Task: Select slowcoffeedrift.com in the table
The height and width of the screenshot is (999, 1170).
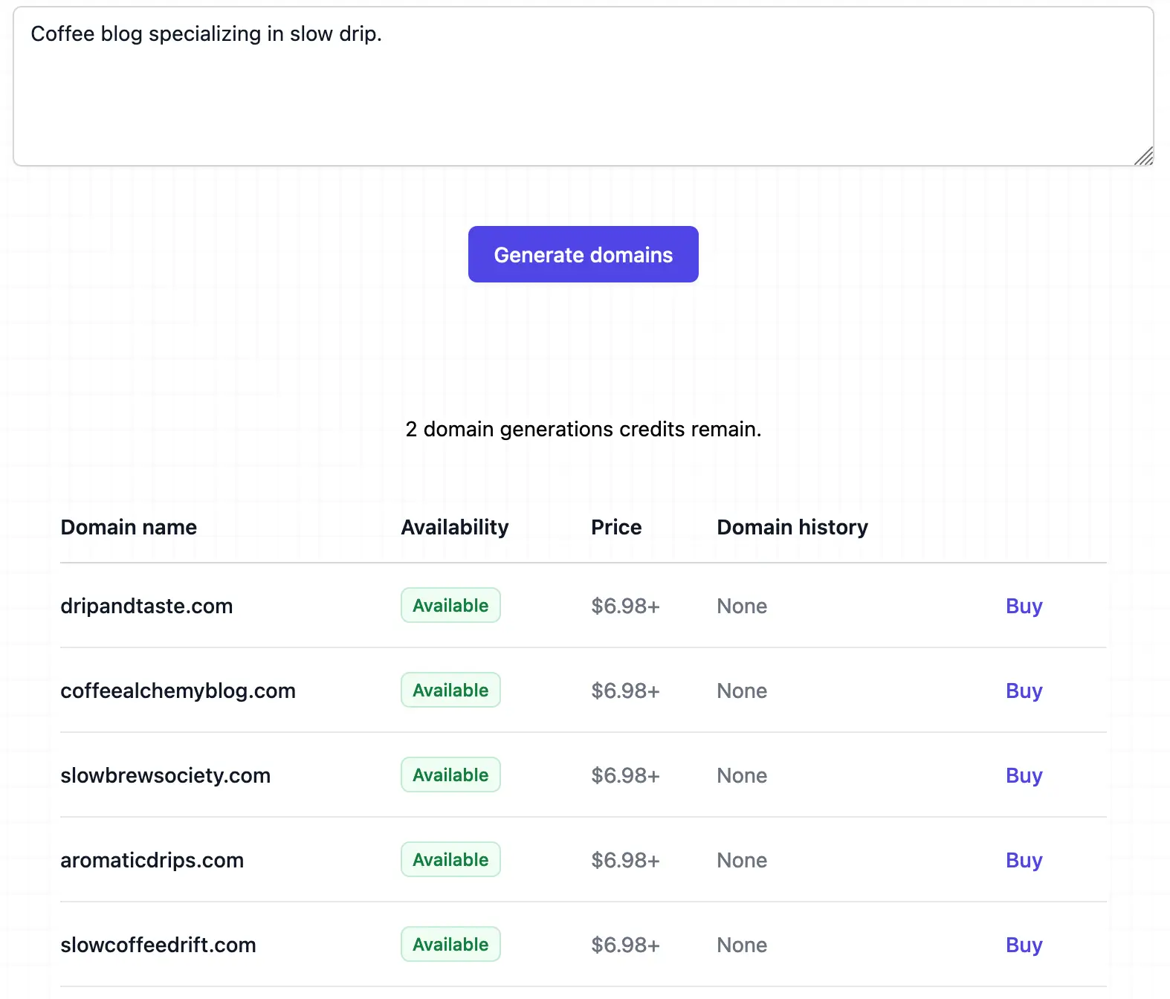Action: [x=158, y=945]
